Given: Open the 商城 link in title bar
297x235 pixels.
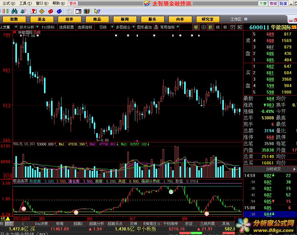Looking at the screenshot, I should pos(273,3).
